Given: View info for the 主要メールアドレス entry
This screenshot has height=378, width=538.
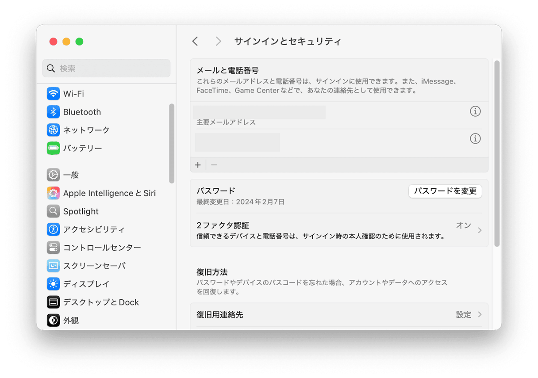Looking at the screenshot, I should pos(475,111).
